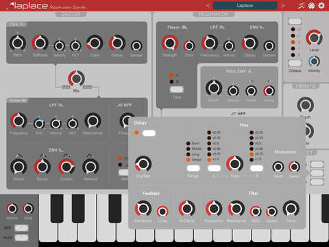The height and width of the screenshot is (247, 329).
Task: Click the Pitch ENV Depth knob
Action: (x=214, y=88)
